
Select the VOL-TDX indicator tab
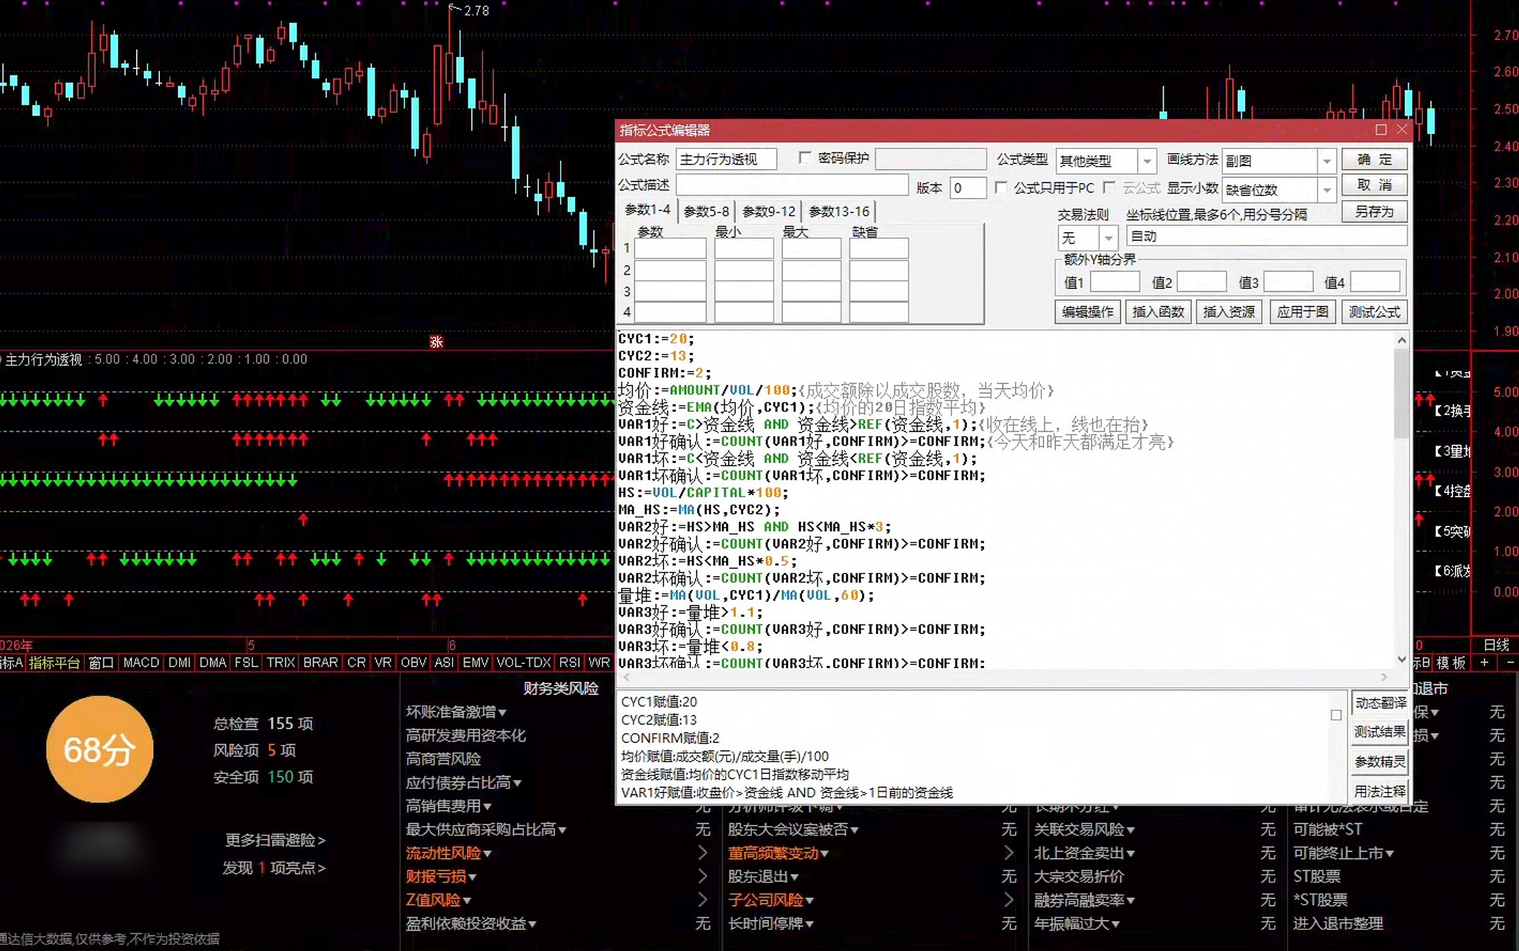coord(523,663)
